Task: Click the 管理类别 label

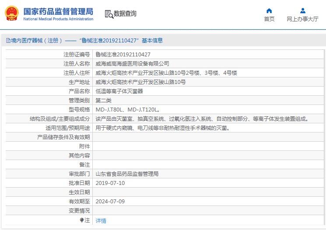Action: click(79, 101)
